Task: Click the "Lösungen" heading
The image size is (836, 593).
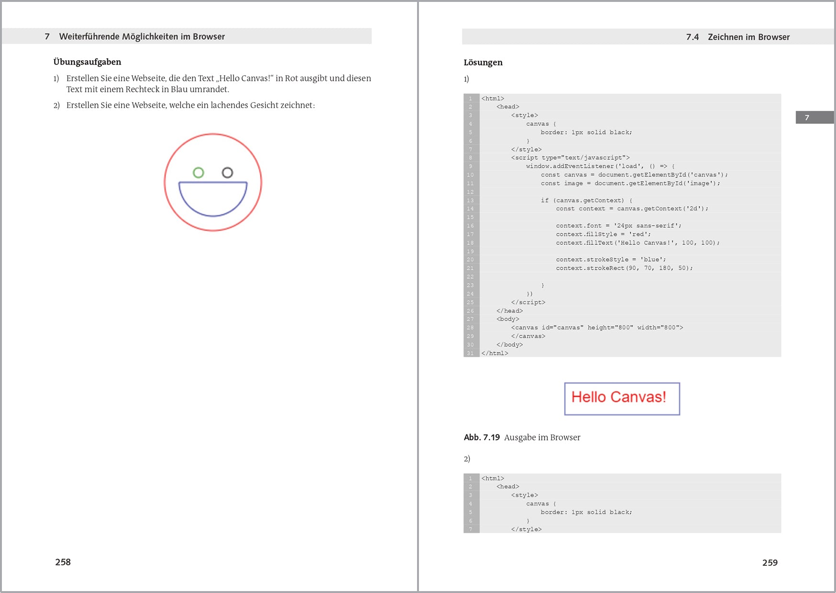Action: coord(482,62)
